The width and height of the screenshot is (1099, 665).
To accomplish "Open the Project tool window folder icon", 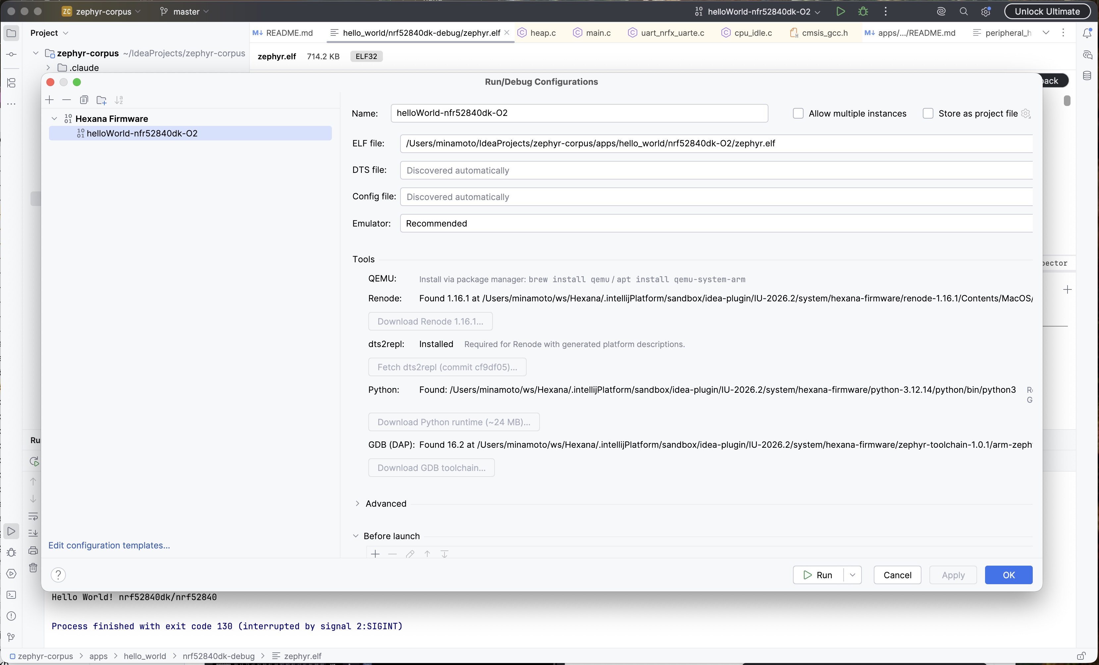I will (x=11, y=33).
